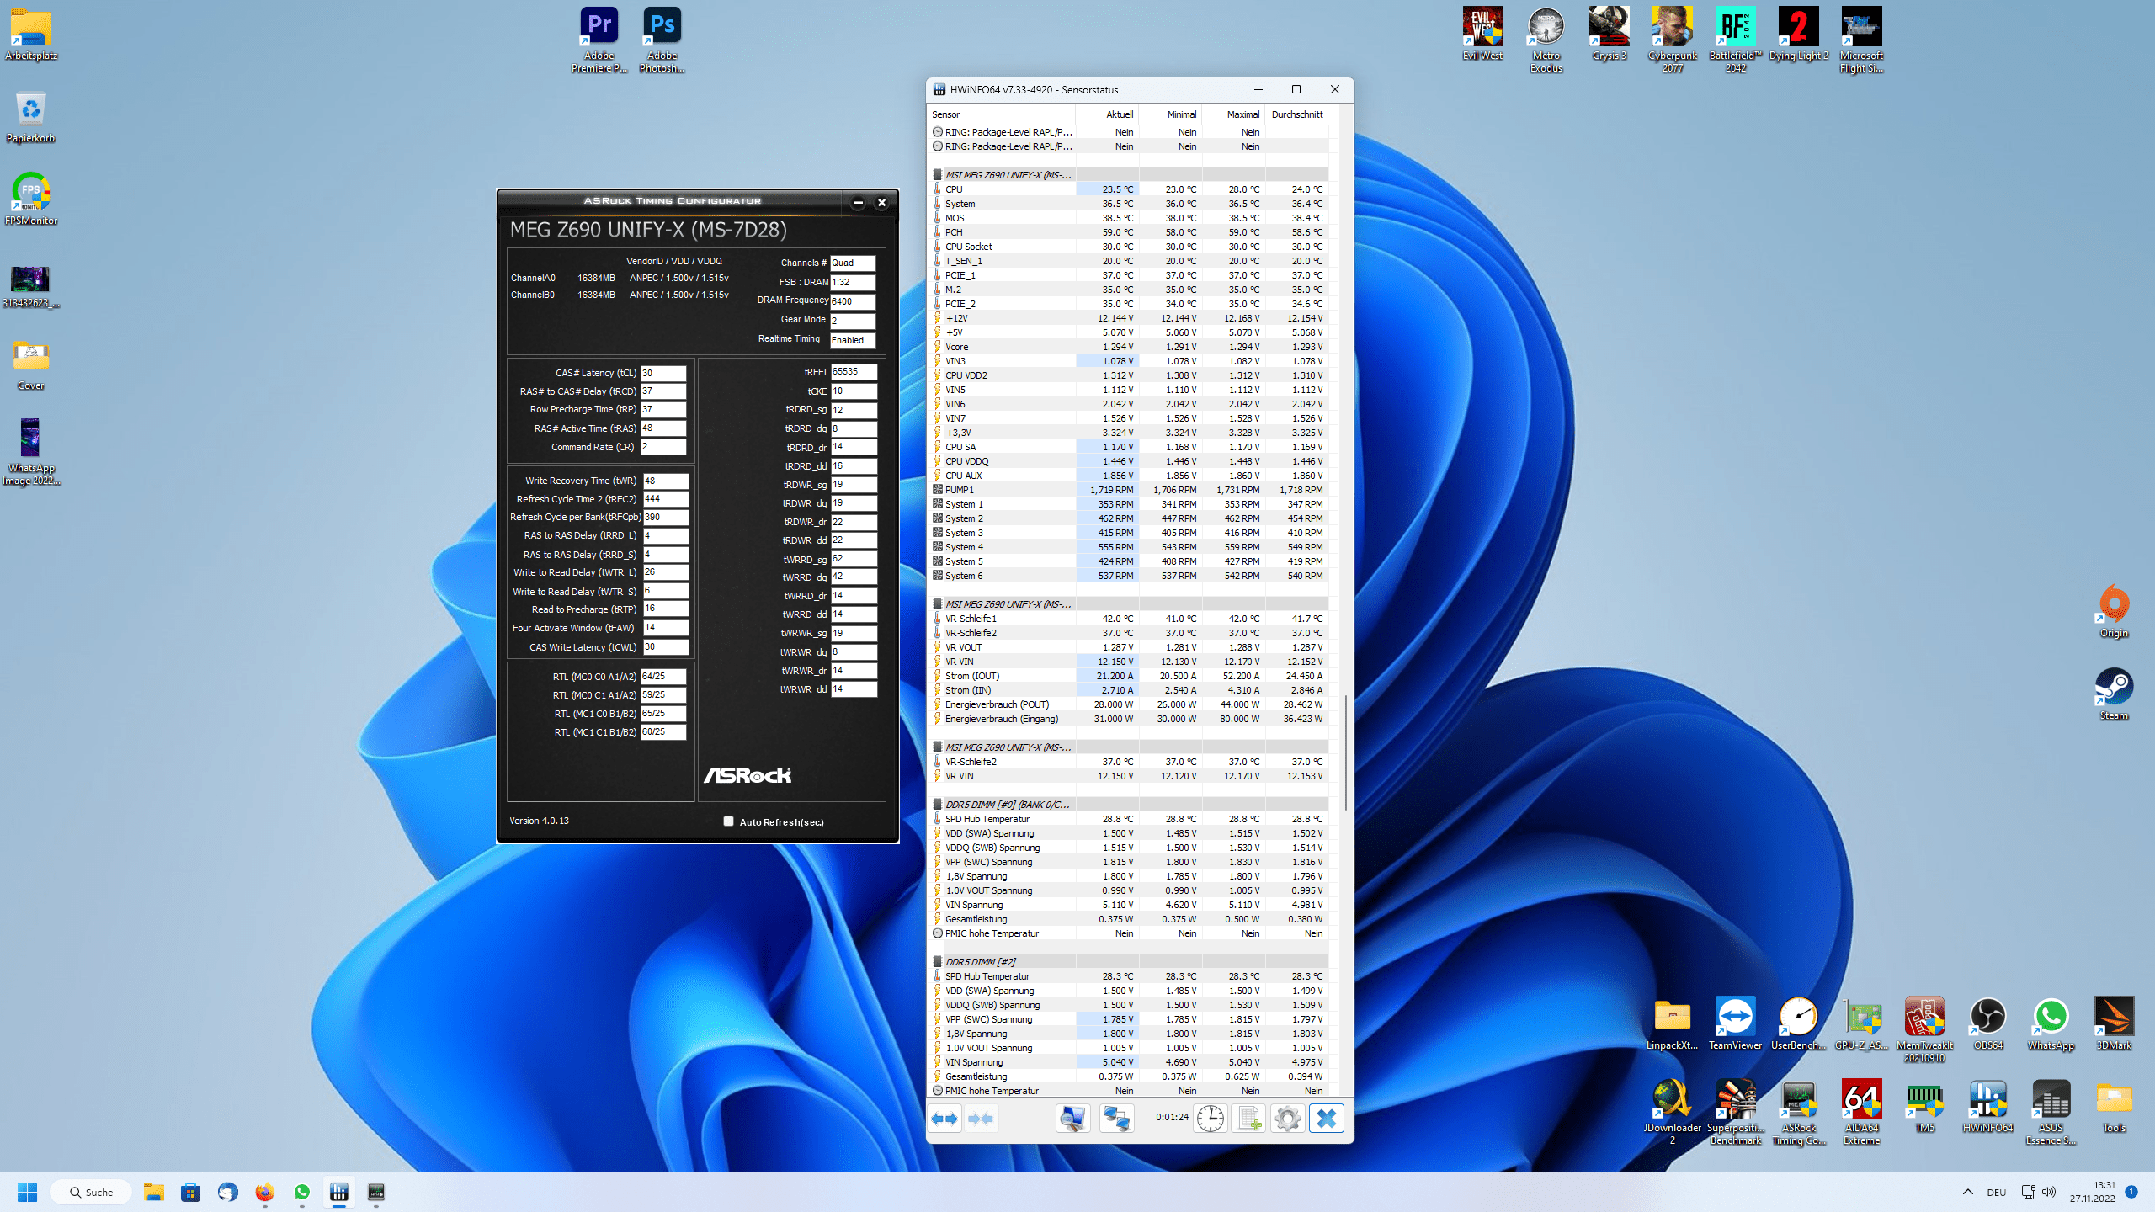This screenshot has height=1212, width=2155.
Task: Click the Sensor column header
Action: coord(1002,114)
